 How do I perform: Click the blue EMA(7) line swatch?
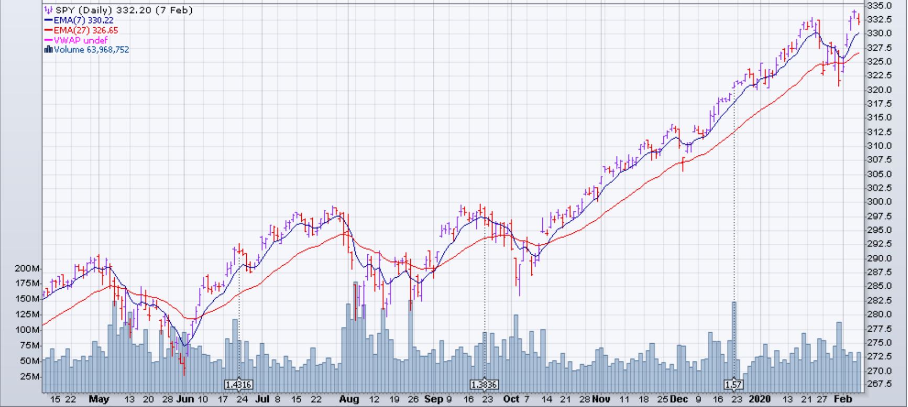click(x=48, y=20)
